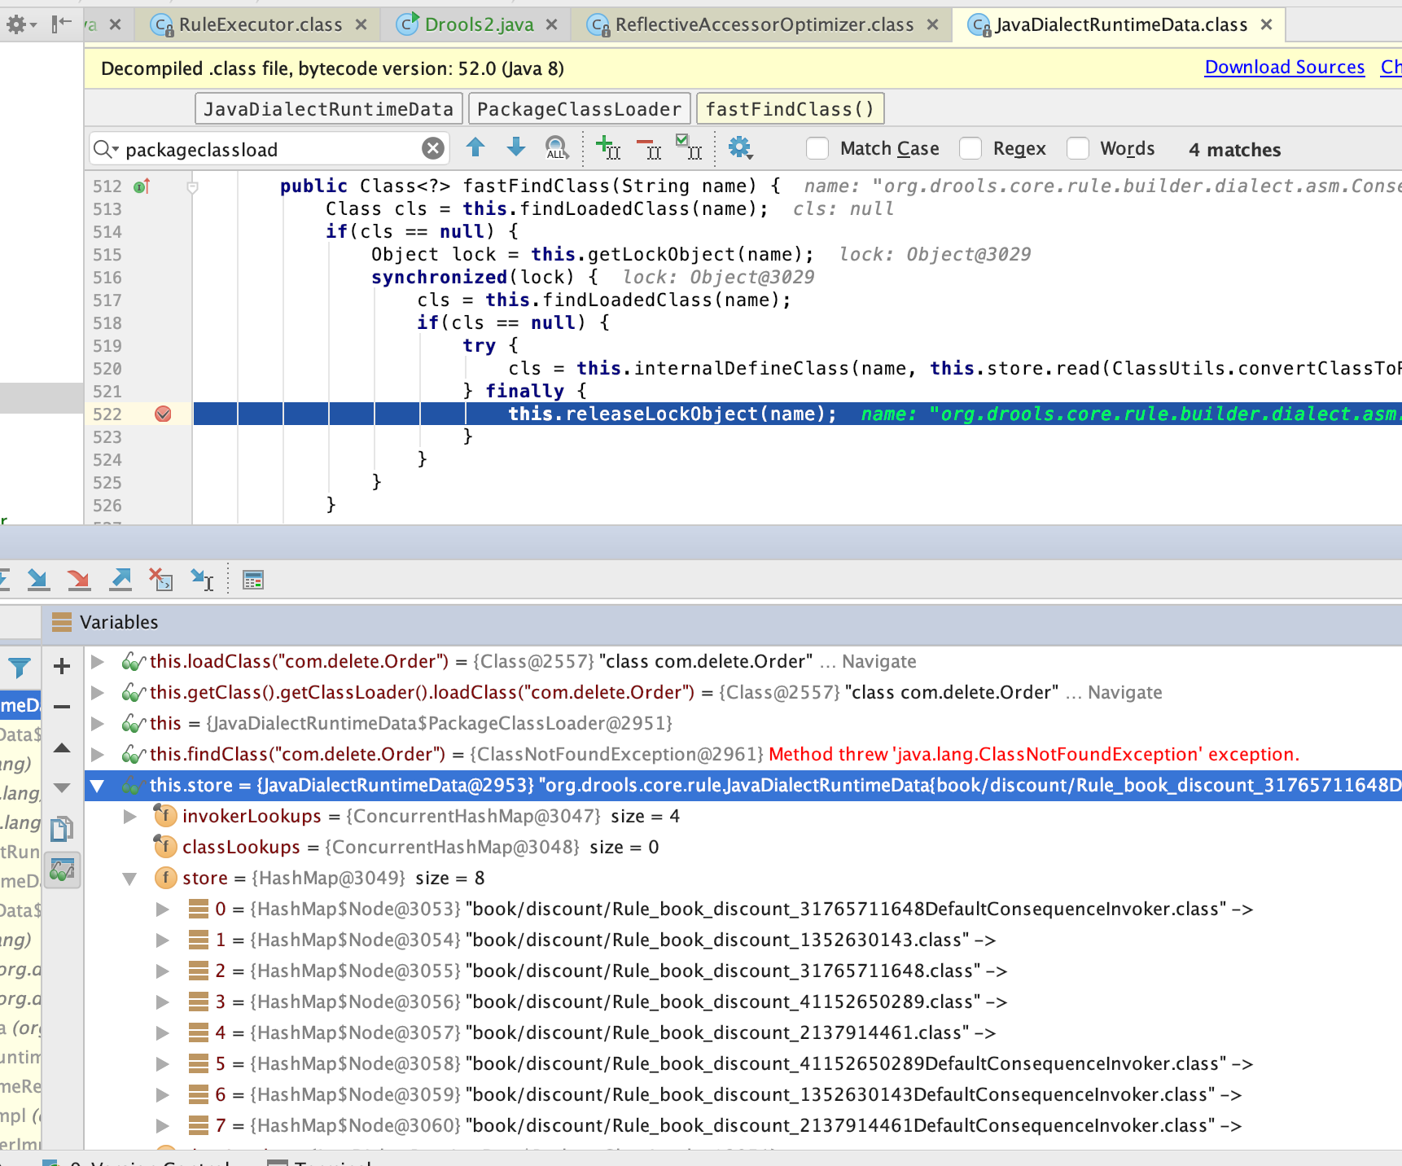
Task: Open the ReflectiveAccessorOptimizer.class tab
Action: (764, 24)
